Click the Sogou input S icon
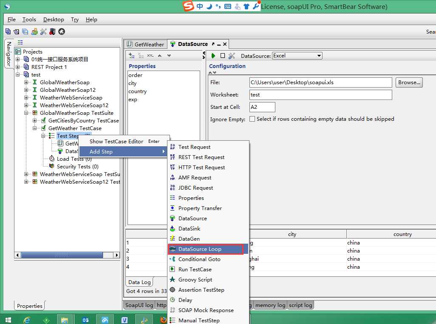This screenshot has width=436, height=324. pyautogui.click(x=189, y=6)
